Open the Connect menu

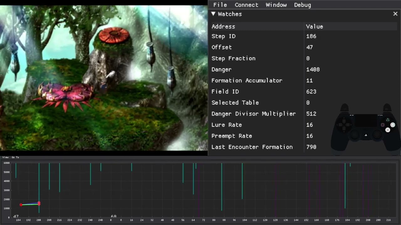pyautogui.click(x=247, y=5)
